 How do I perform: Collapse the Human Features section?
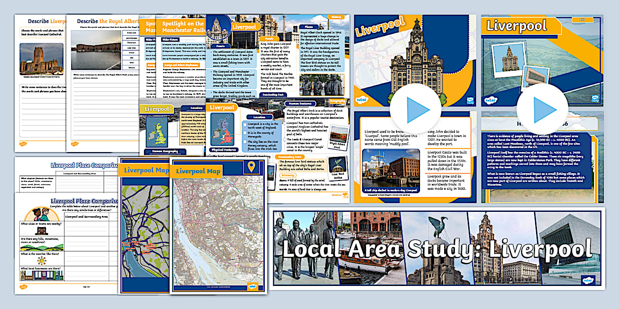pyautogui.click(x=300, y=103)
